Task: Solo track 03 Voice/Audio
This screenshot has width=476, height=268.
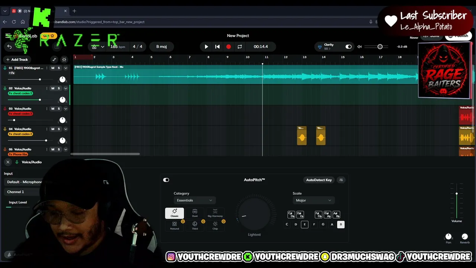Action: point(59,109)
